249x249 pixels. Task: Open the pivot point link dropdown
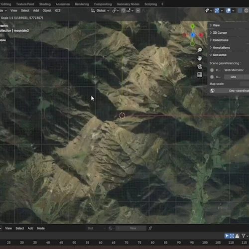pyautogui.click(x=116, y=10)
